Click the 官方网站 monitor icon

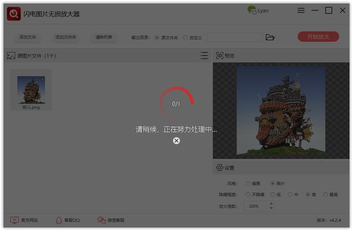click(14, 220)
